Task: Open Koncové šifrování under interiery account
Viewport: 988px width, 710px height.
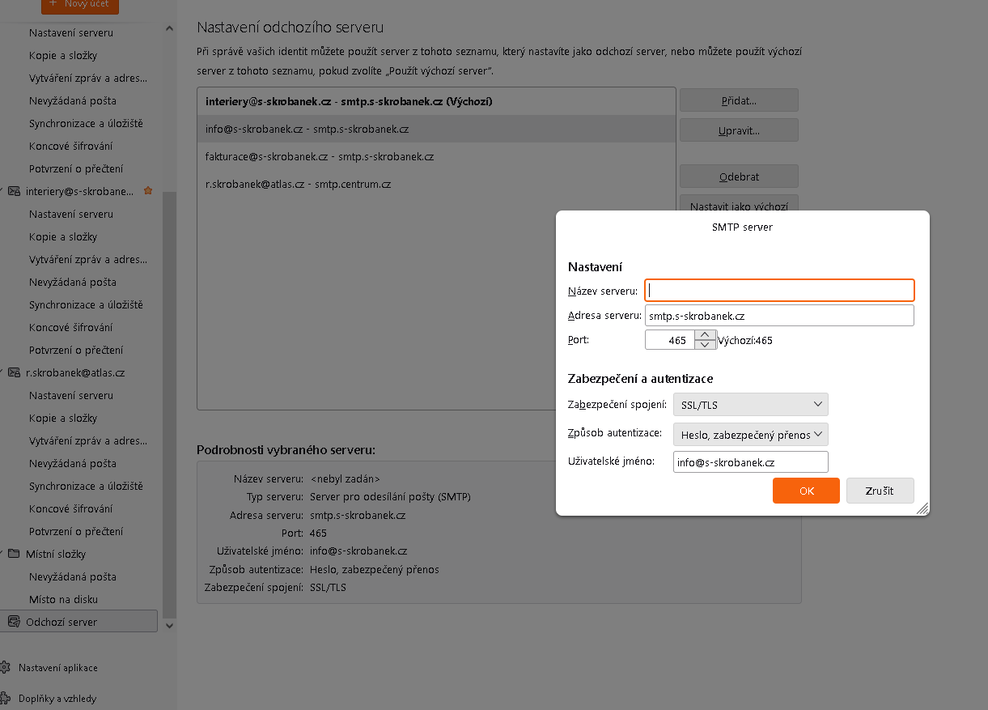Action: pyautogui.click(x=70, y=327)
